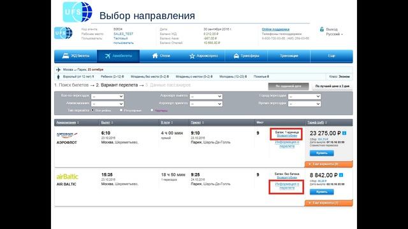Open the Русский language selector
408x229 pixels.
tap(334, 34)
